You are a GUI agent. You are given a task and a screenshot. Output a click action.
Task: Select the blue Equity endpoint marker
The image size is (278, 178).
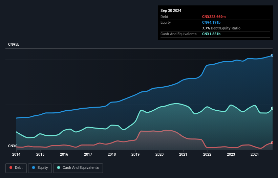[272, 55]
